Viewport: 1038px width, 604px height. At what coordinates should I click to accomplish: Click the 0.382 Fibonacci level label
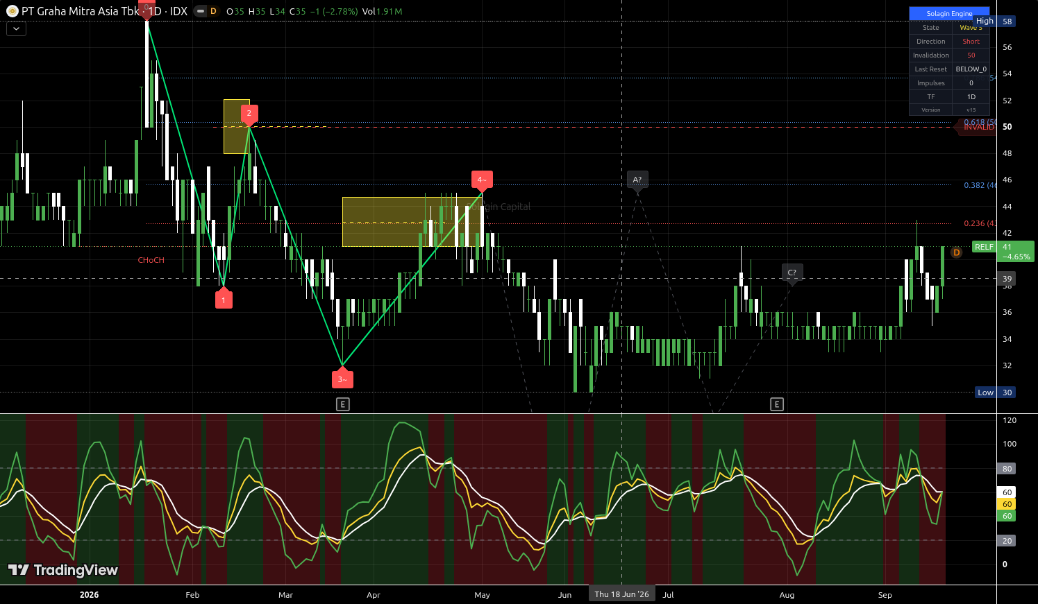click(x=980, y=185)
